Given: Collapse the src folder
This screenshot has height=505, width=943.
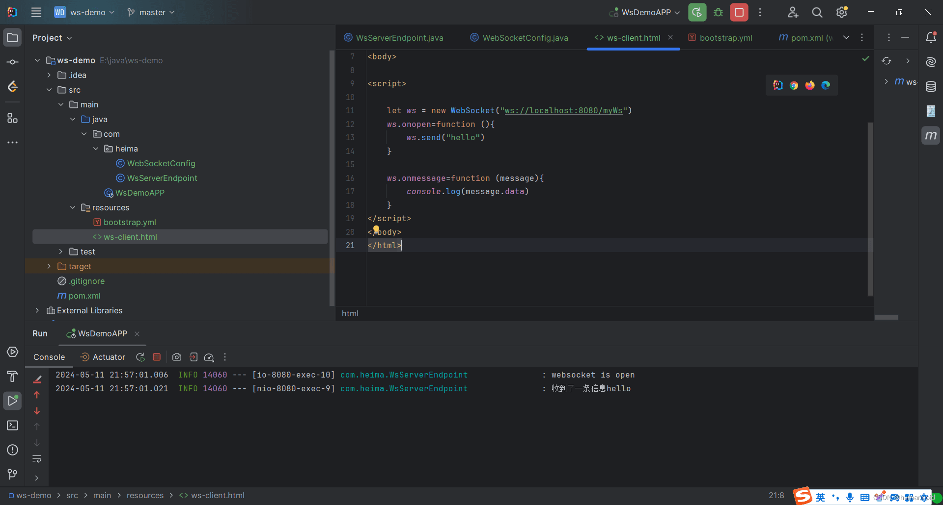Looking at the screenshot, I should coord(49,90).
